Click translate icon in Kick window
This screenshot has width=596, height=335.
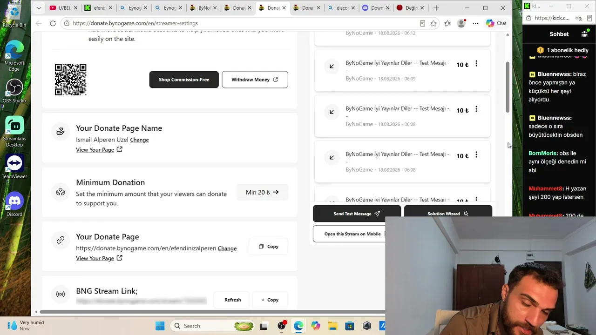click(578, 18)
